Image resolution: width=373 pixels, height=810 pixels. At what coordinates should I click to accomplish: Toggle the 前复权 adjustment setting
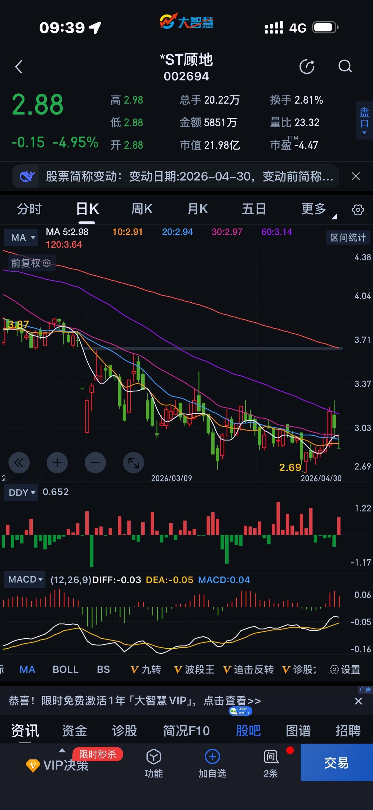tap(31, 263)
